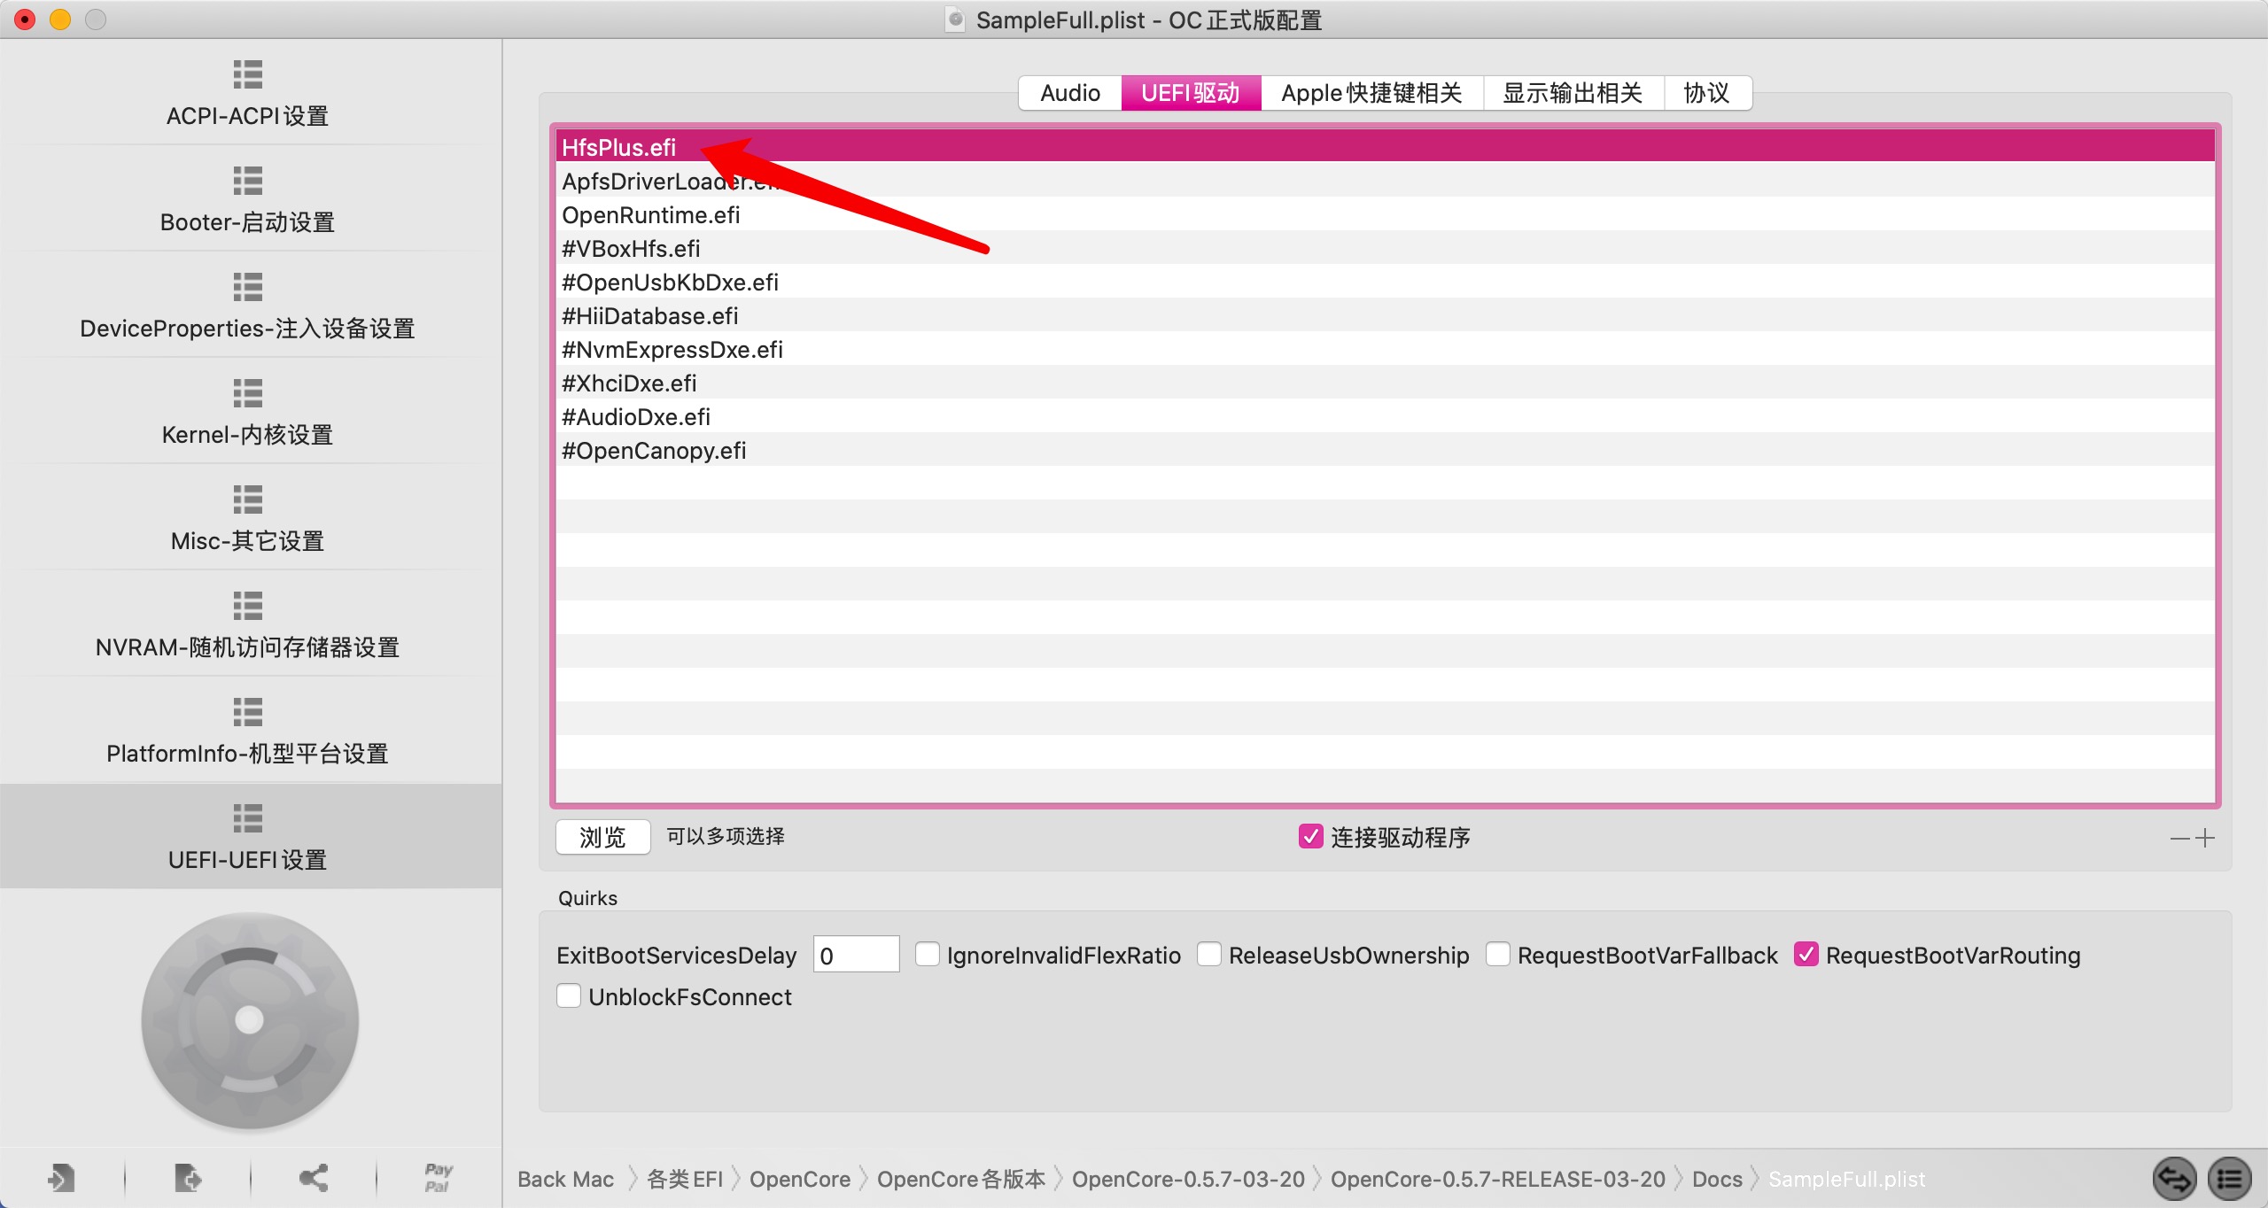Click the plus icon to add driver
The image size is (2268, 1208).
[2205, 838]
